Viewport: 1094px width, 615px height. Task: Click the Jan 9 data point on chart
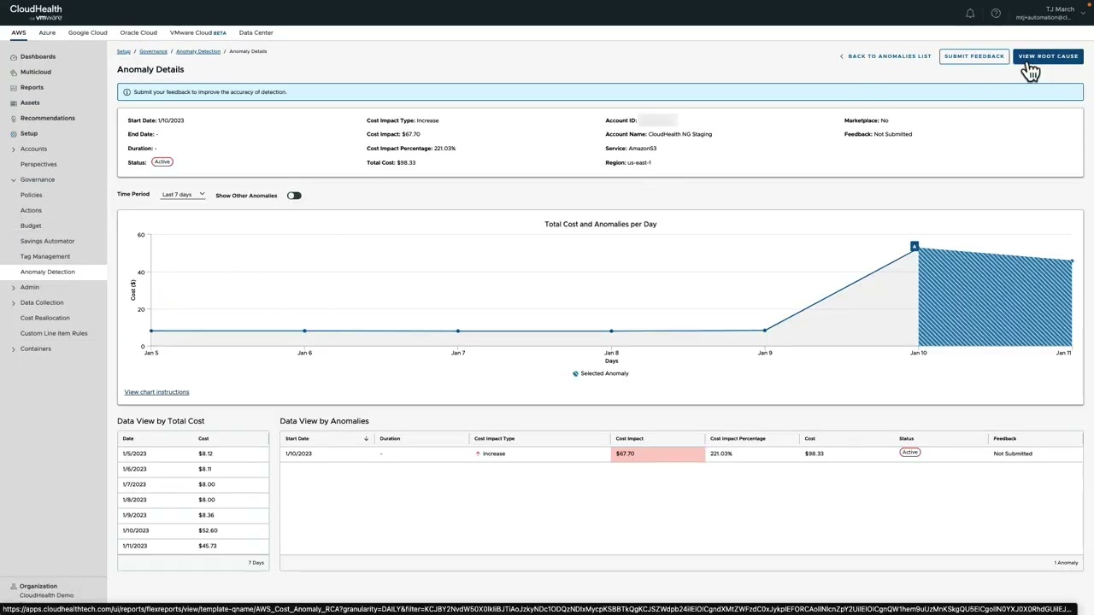(x=765, y=330)
